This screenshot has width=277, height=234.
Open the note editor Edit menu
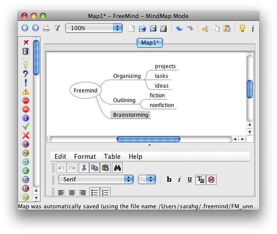coord(60,156)
